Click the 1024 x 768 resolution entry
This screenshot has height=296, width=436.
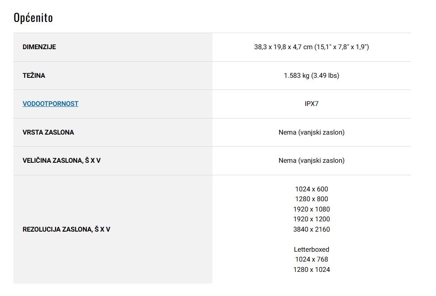pyautogui.click(x=311, y=259)
